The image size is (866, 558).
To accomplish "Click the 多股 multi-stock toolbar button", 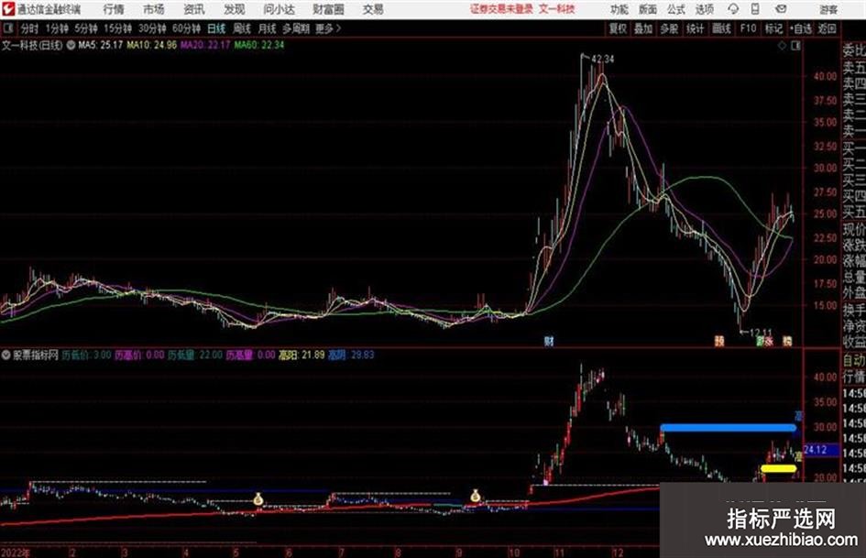I will coord(669,28).
